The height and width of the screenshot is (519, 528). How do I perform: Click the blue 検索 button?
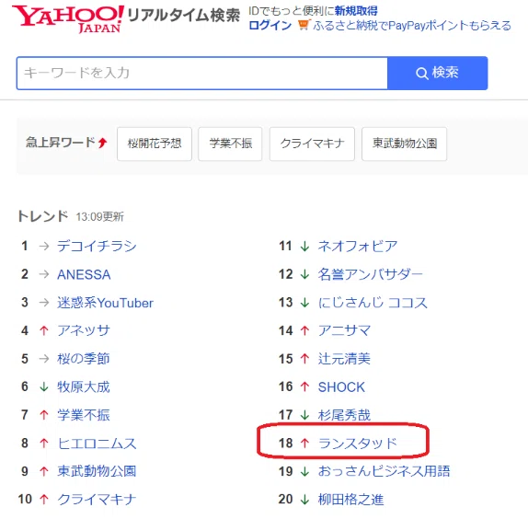[x=438, y=73]
